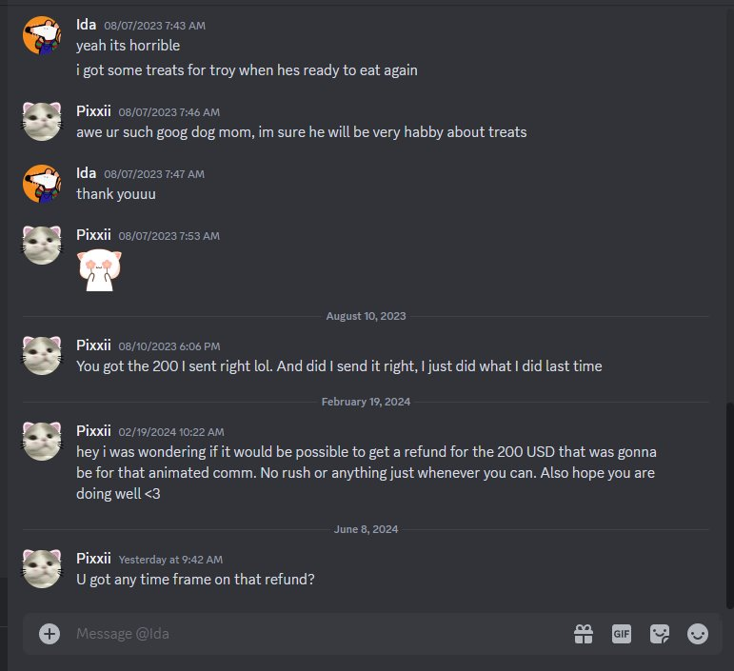
Task: Click the 'Message @Ida' text field
Action: point(318,634)
